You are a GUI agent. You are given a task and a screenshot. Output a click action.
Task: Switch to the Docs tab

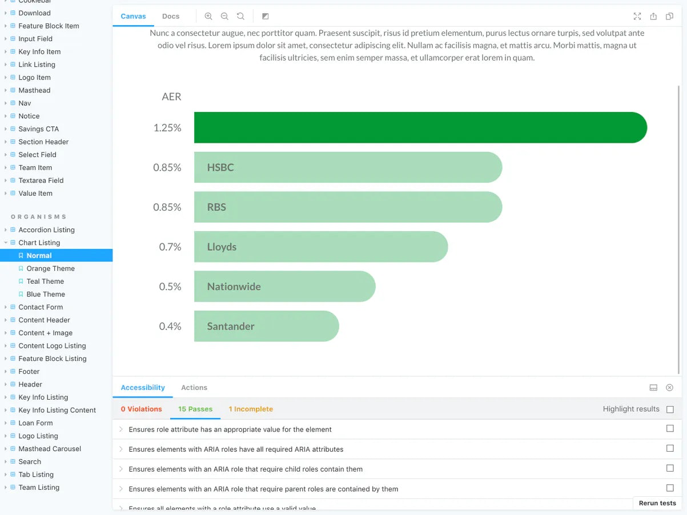point(171,17)
